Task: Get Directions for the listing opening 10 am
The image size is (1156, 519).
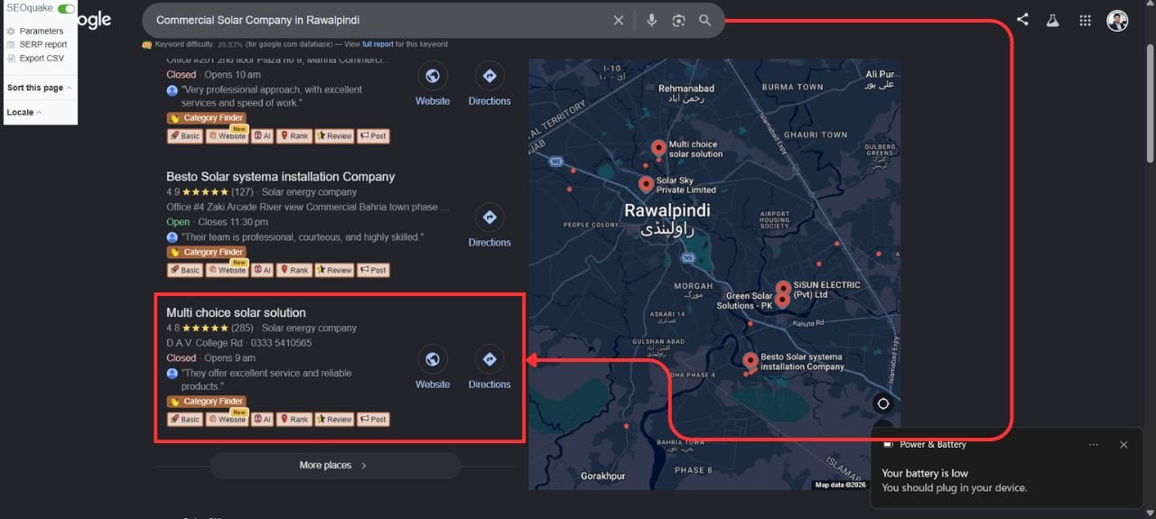Action: 489,84
